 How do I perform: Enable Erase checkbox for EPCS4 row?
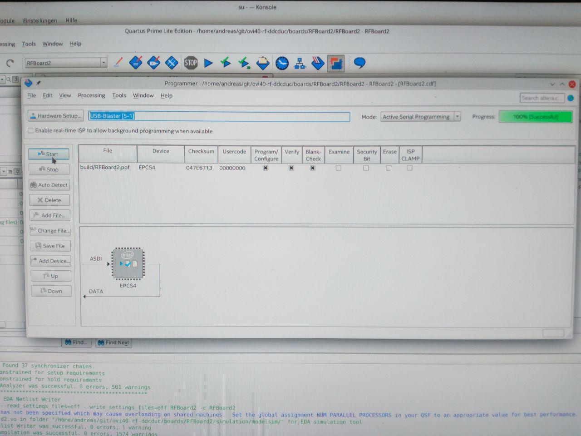pos(389,168)
